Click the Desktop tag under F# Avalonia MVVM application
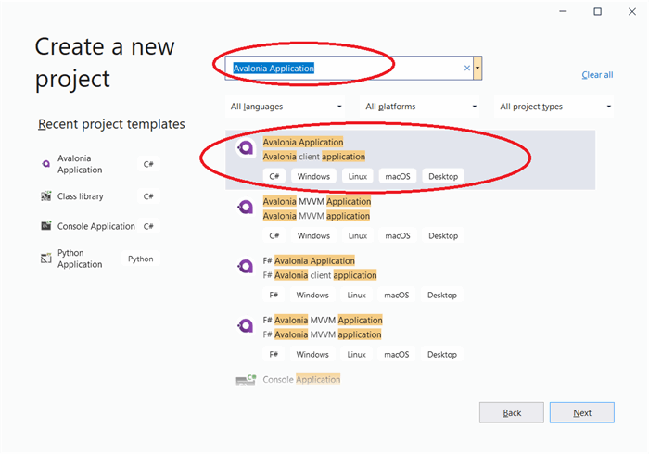649x454 pixels. [x=442, y=354]
